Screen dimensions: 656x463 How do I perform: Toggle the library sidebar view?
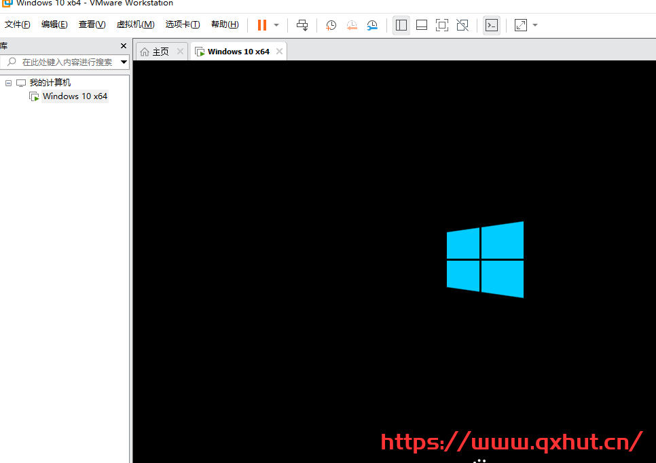[401, 25]
